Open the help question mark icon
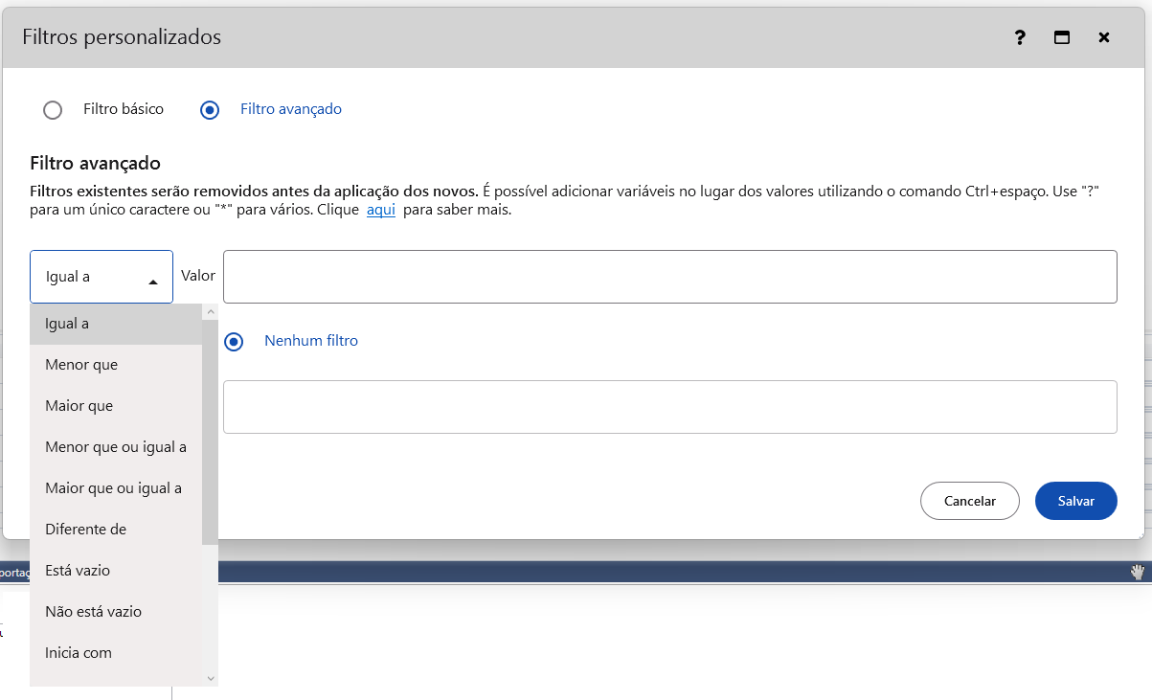 (x=1020, y=37)
